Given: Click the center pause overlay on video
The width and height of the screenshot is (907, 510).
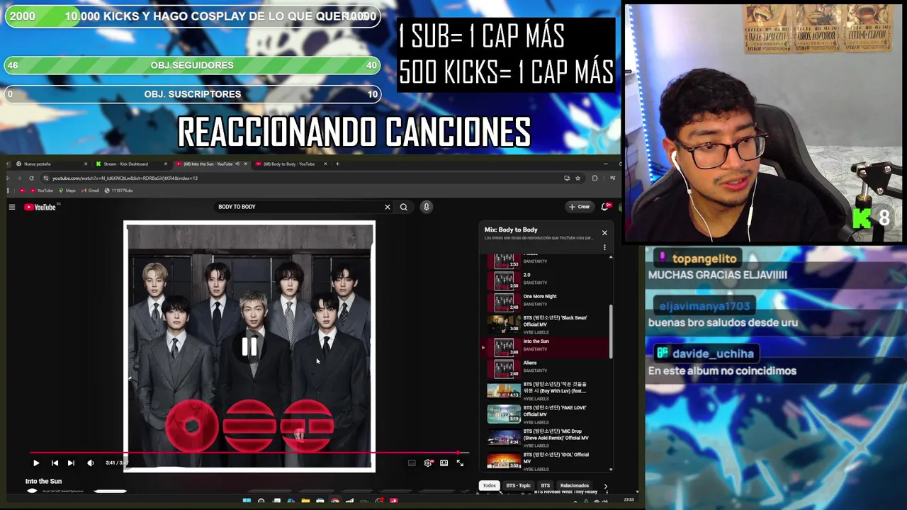Looking at the screenshot, I should [x=249, y=346].
